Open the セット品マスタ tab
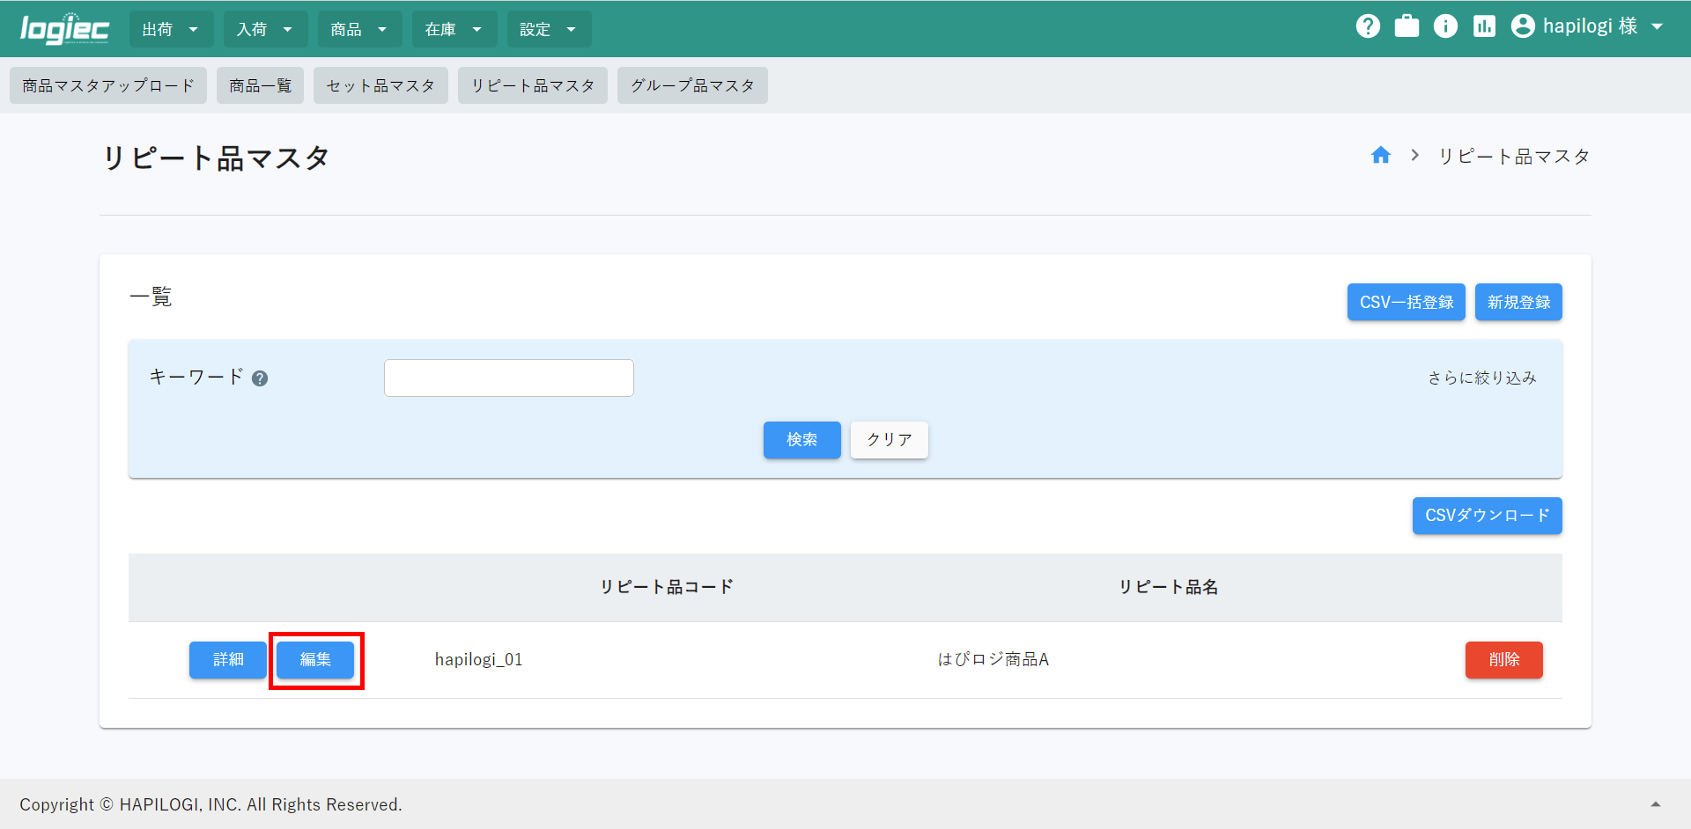Image resolution: width=1691 pixels, height=829 pixels. coord(380,85)
